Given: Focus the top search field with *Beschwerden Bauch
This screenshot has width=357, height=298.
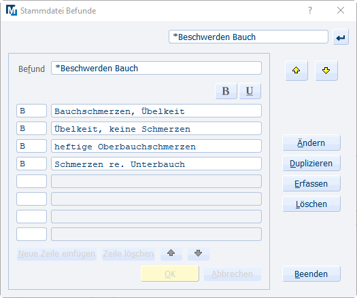Looking at the screenshot, I should pos(248,37).
